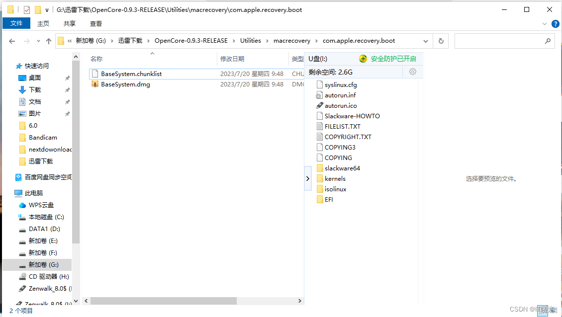Click the up arrow of sidebar scrollbar
Viewport: 562px width, 317px height.
76,57
